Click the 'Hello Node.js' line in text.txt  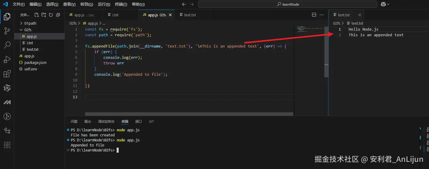364,29
